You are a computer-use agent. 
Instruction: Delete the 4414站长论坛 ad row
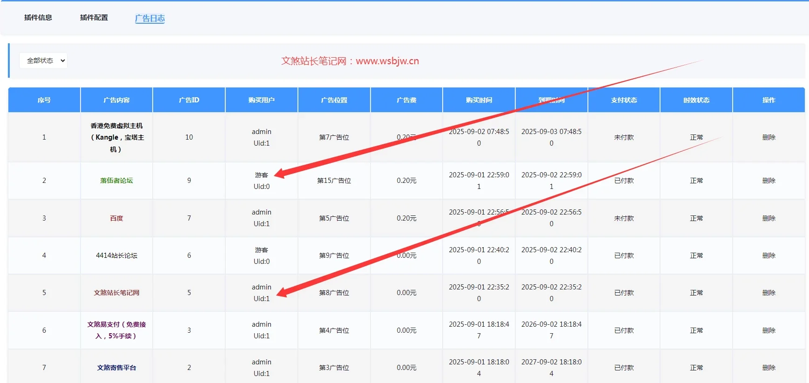point(769,255)
